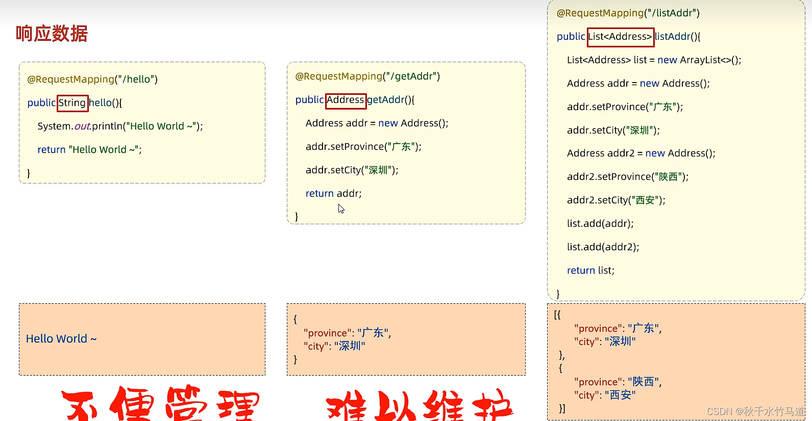Select the List<Address> list = new ArrayList<>(); line
Image resolution: width=812 pixels, height=421 pixels.
point(654,60)
